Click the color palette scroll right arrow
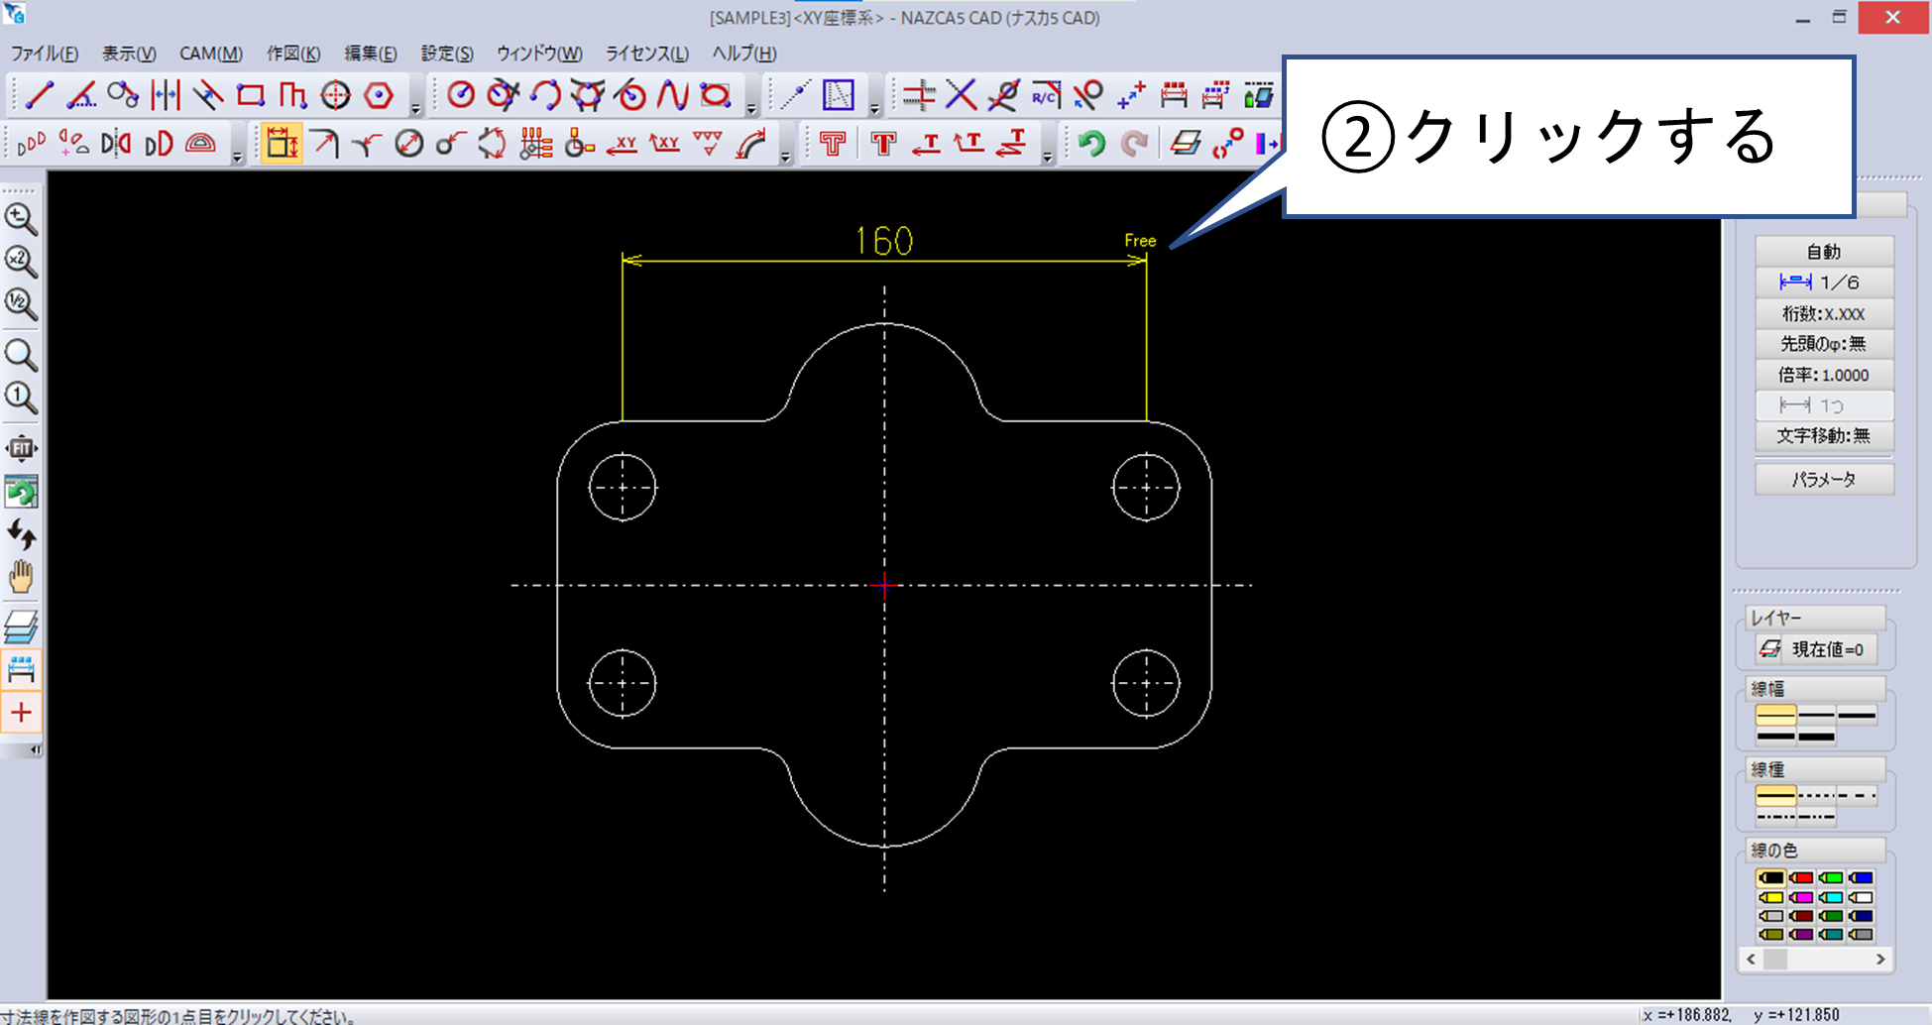Image resolution: width=1932 pixels, height=1025 pixels. [1879, 960]
